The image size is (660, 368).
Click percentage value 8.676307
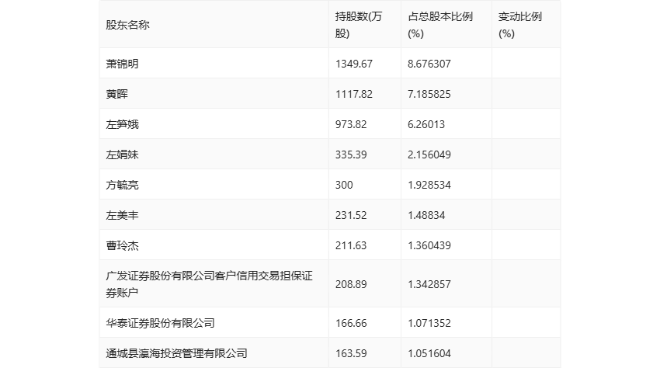pos(429,64)
